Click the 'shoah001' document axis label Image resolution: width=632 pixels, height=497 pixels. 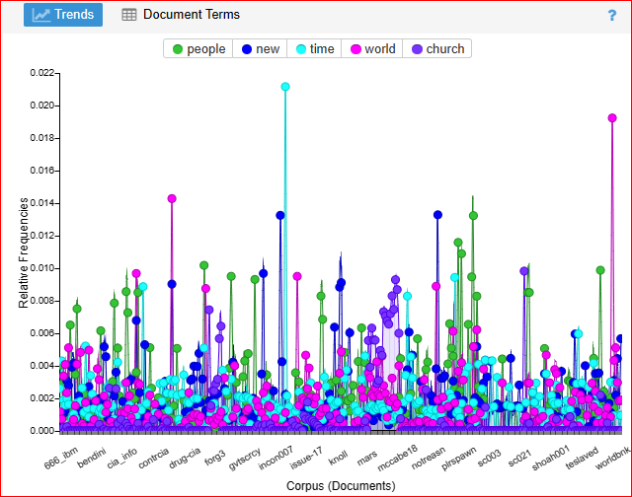point(551,458)
